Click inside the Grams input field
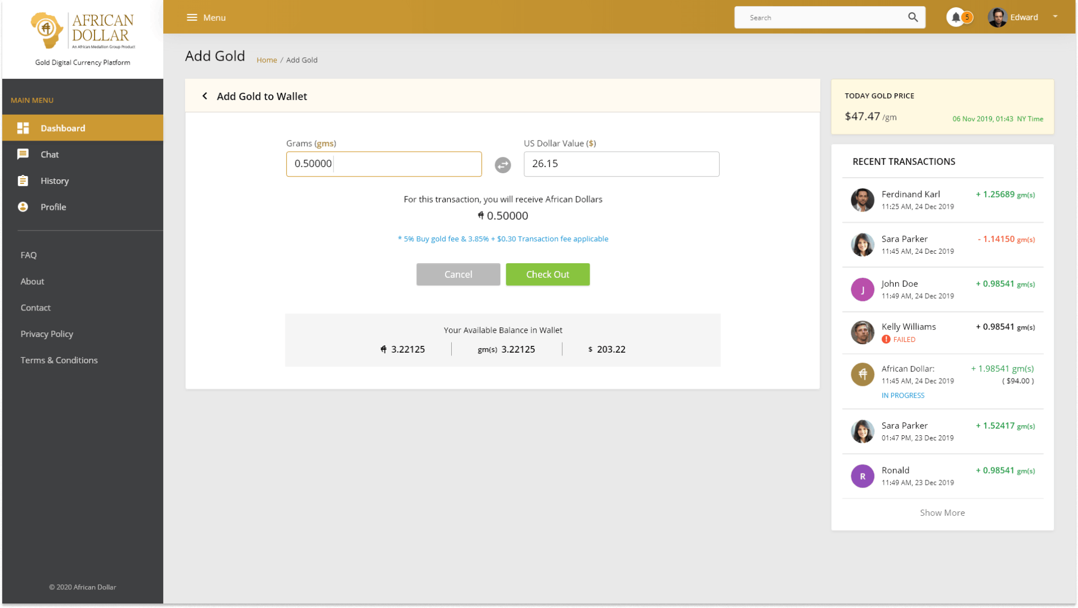The image size is (1078, 608). (384, 164)
